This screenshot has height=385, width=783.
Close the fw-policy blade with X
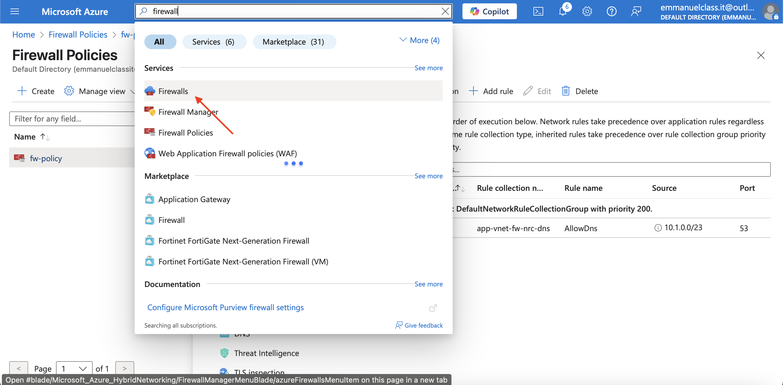(x=761, y=55)
